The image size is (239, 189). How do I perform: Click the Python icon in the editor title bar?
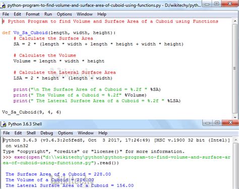tap(3, 6)
